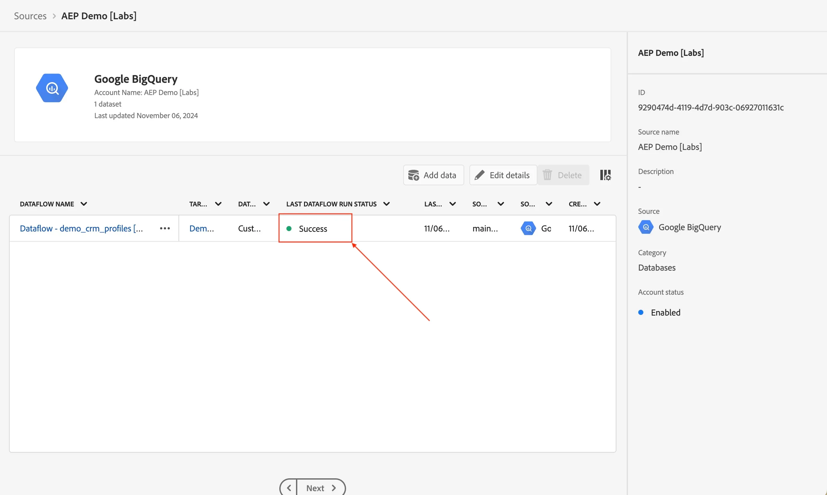The height and width of the screenshot is (495, 827).
Task: Click the Databases category value
Action: (657, 267)
